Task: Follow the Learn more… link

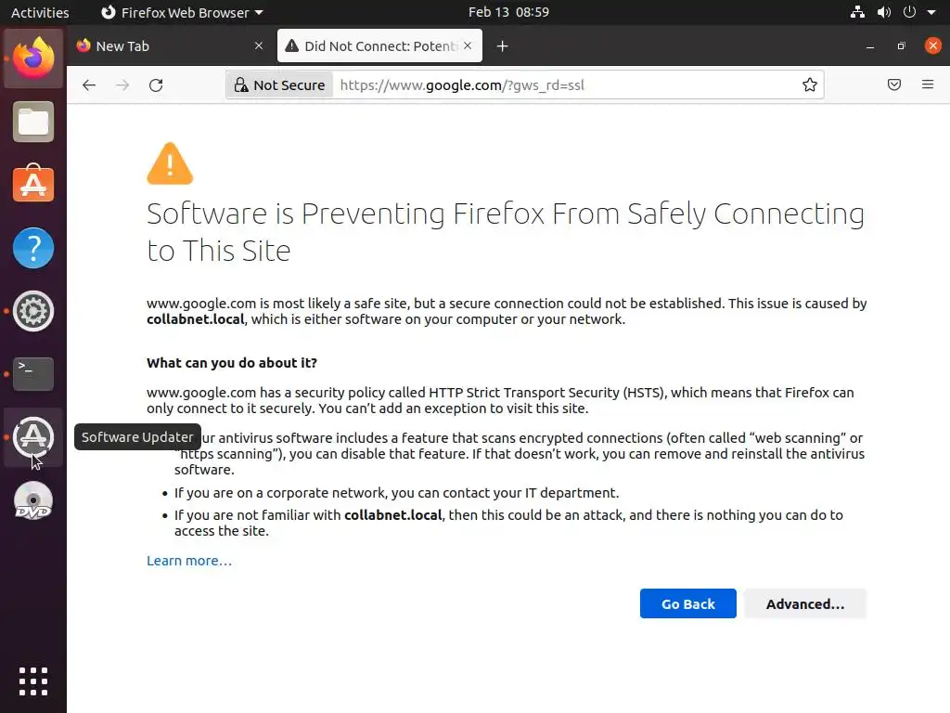Action: 189,561
